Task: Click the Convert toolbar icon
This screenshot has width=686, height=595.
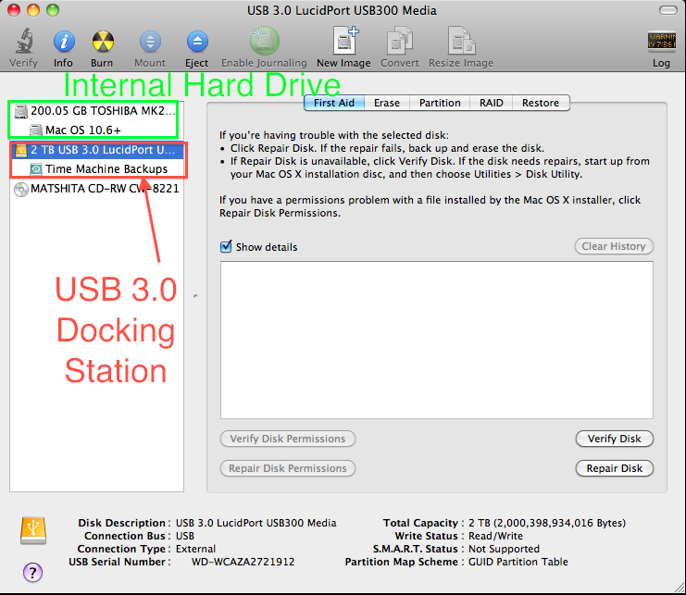Action: point(399,41)
